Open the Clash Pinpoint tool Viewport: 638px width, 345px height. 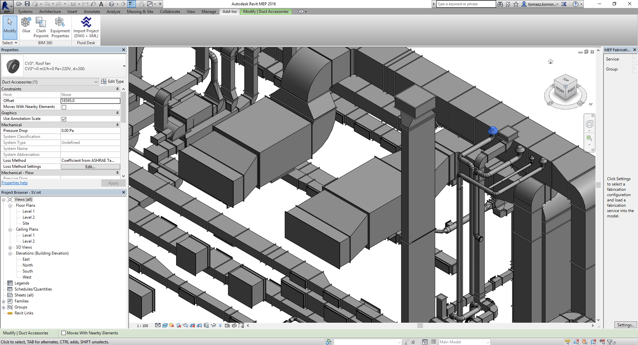click(41, 27)
